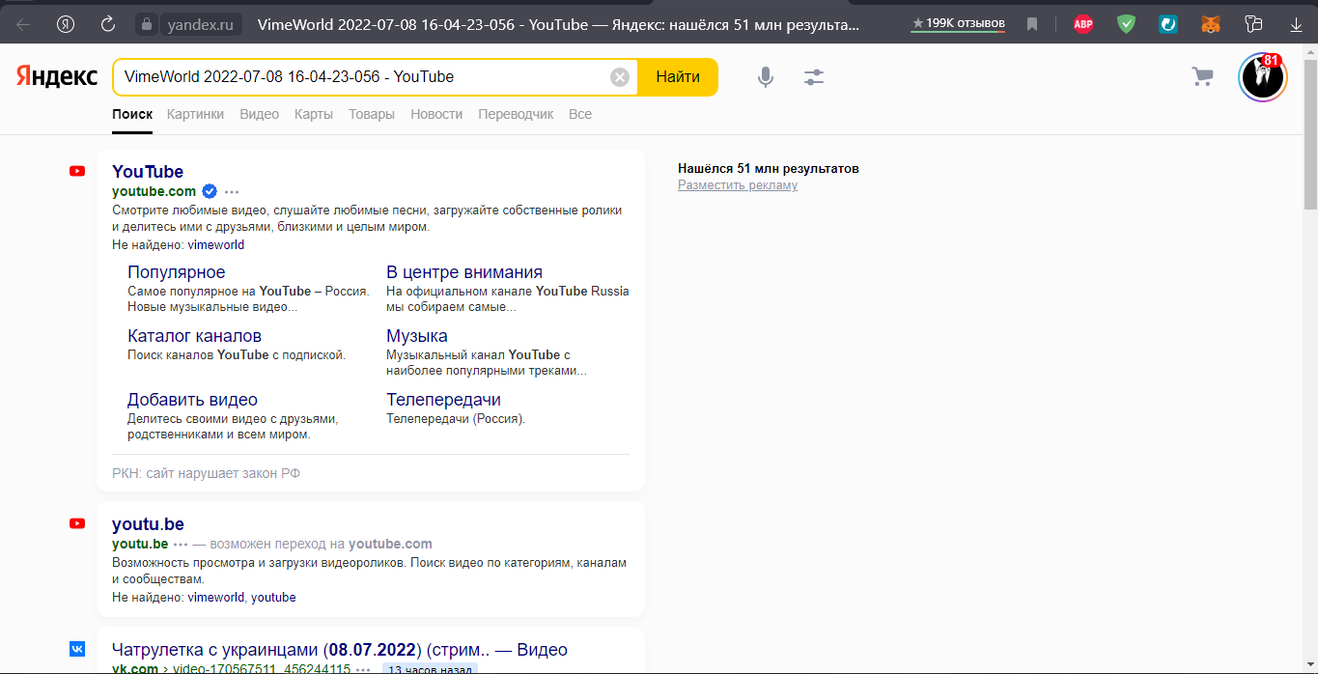The width and height of the screenshot is (1318, 674).
Task: Open the YouTube result title link
Action: (x=148, y=171)
